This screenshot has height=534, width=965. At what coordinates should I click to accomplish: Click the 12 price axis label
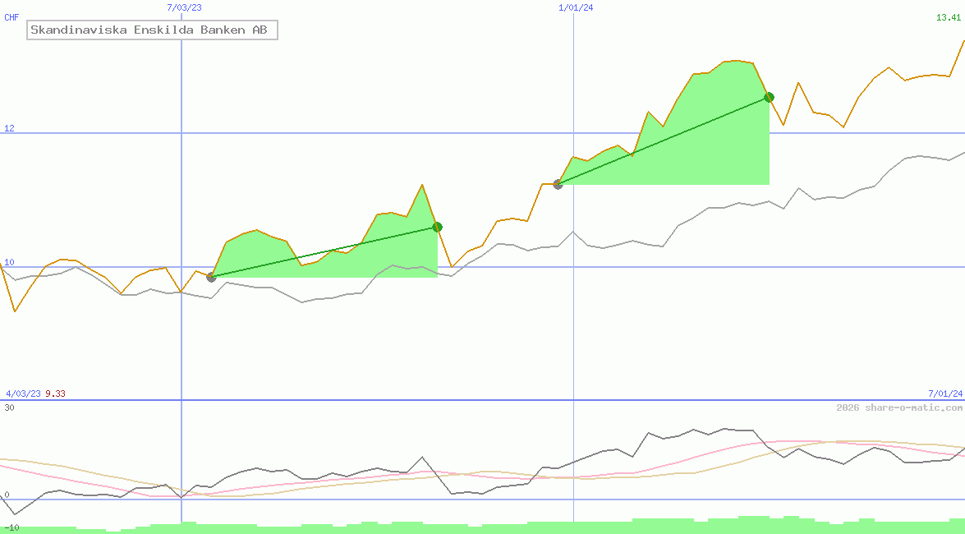click(x=9, y=128)
